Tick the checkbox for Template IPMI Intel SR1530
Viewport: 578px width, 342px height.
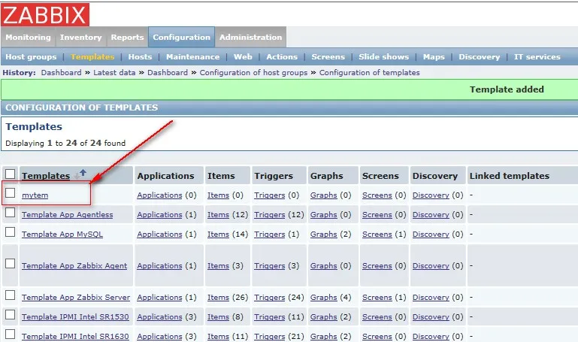point(11,315)
